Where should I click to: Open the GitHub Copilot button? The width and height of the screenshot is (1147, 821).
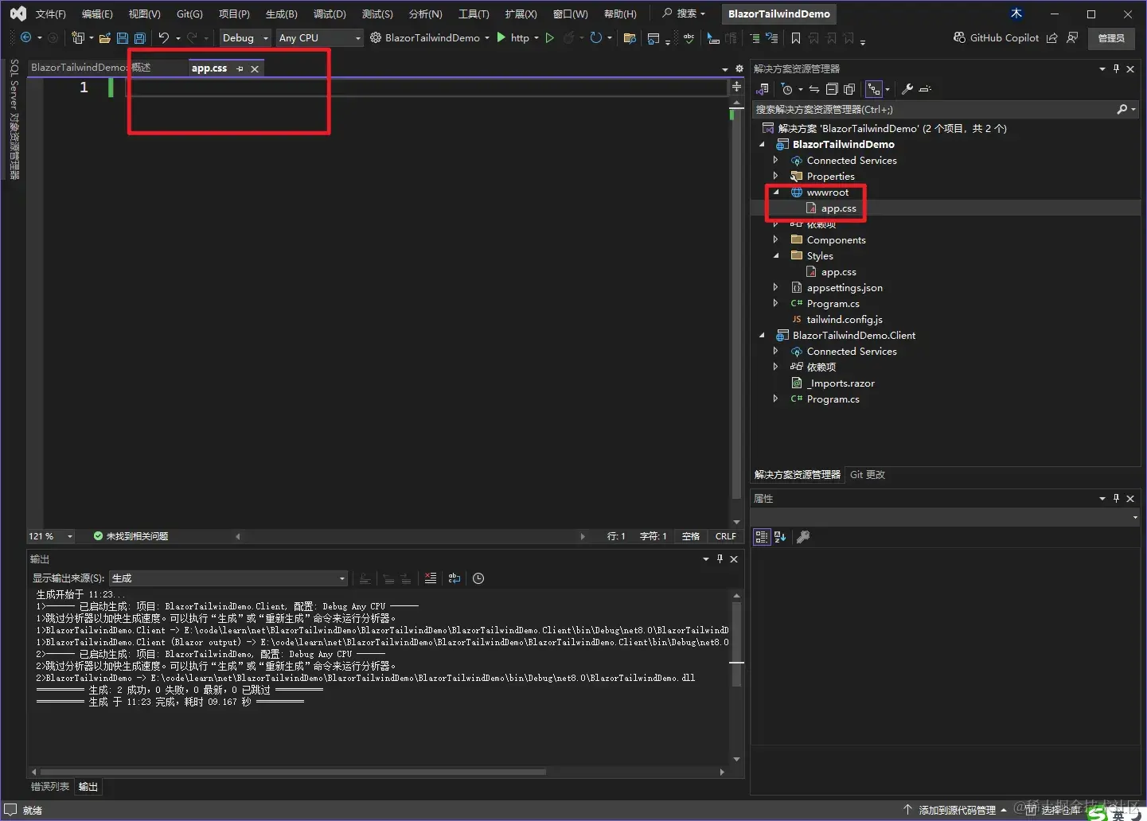tap(996, 37)
